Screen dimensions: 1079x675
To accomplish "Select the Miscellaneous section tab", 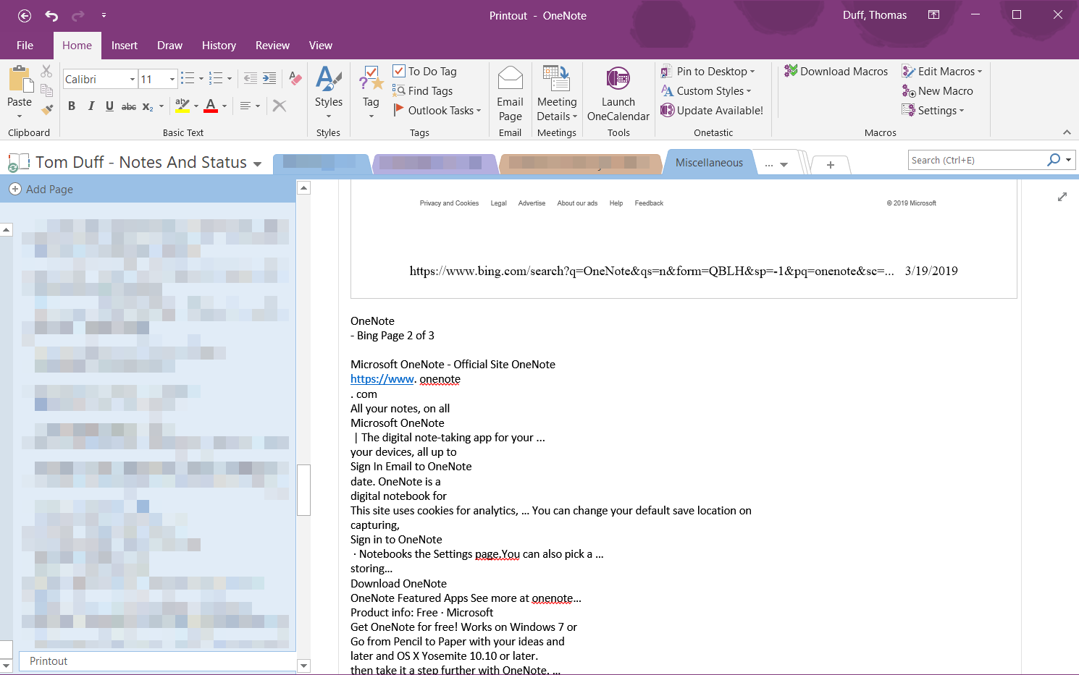I will click(709, 162).
